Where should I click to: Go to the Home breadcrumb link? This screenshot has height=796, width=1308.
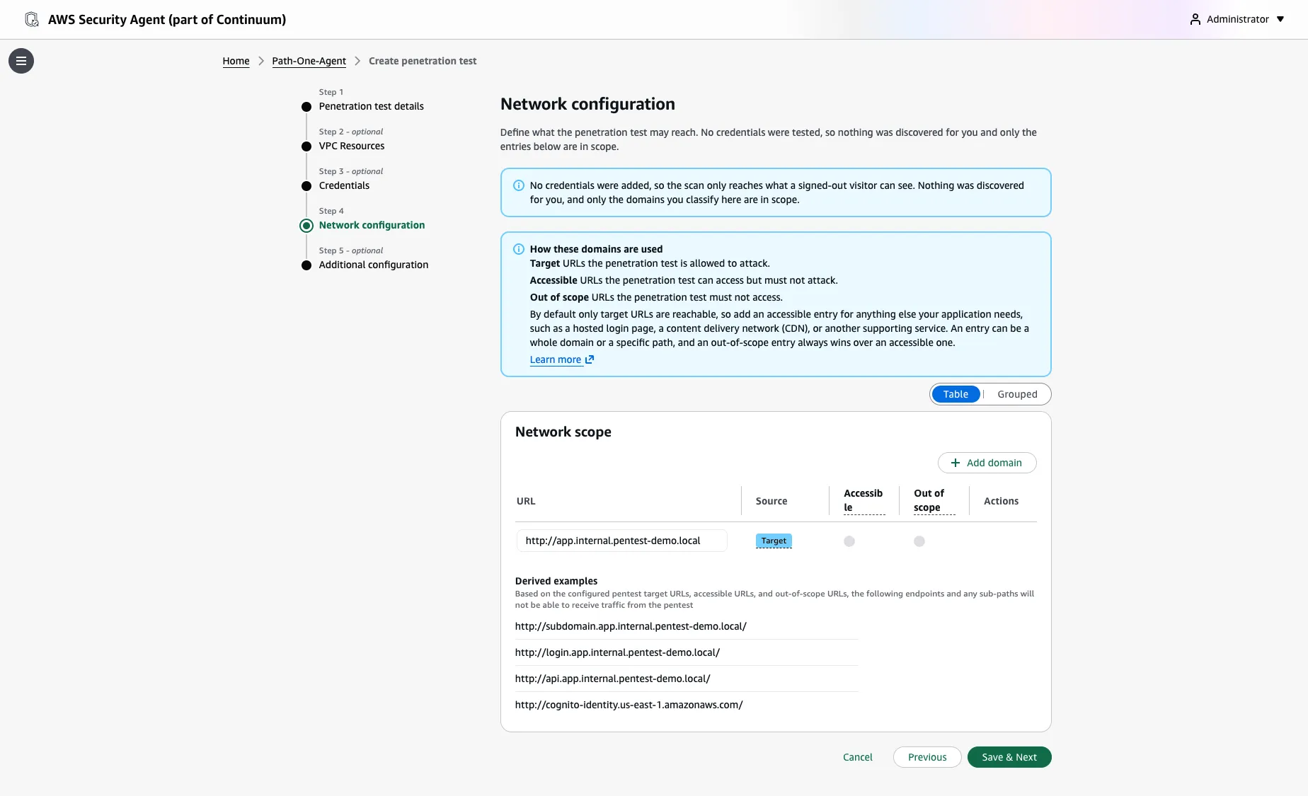click(x=236, y=61)
